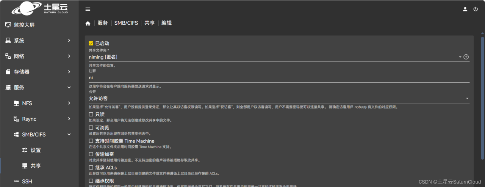Open the 公开 允许访客 dropdown

[x=279, y=98]
